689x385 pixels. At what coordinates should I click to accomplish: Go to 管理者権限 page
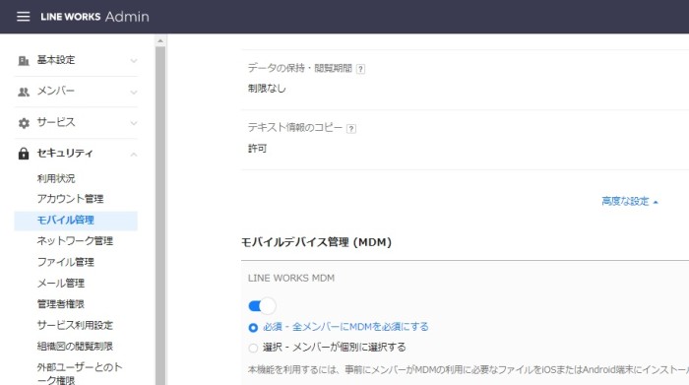coord(61,304)
